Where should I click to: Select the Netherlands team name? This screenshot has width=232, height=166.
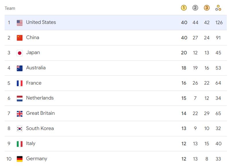click(40, 98)
